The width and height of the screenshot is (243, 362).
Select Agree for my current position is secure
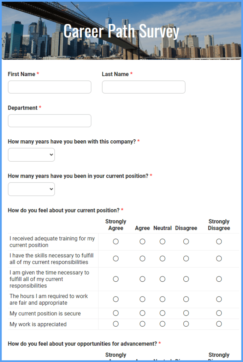point(142,313)
